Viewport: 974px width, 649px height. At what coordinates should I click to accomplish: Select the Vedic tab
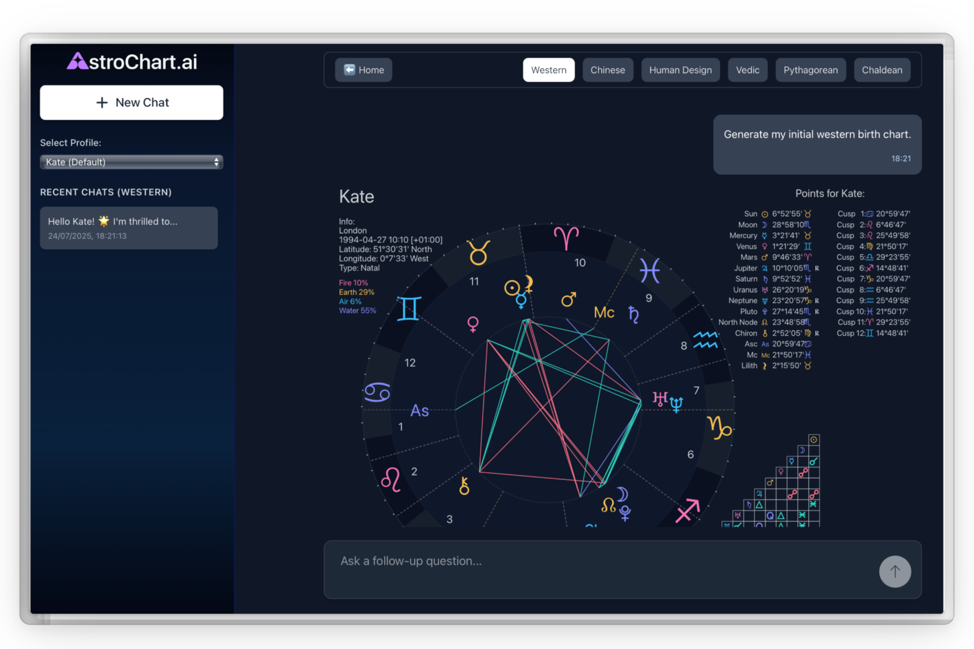click(x=747, y=70)
